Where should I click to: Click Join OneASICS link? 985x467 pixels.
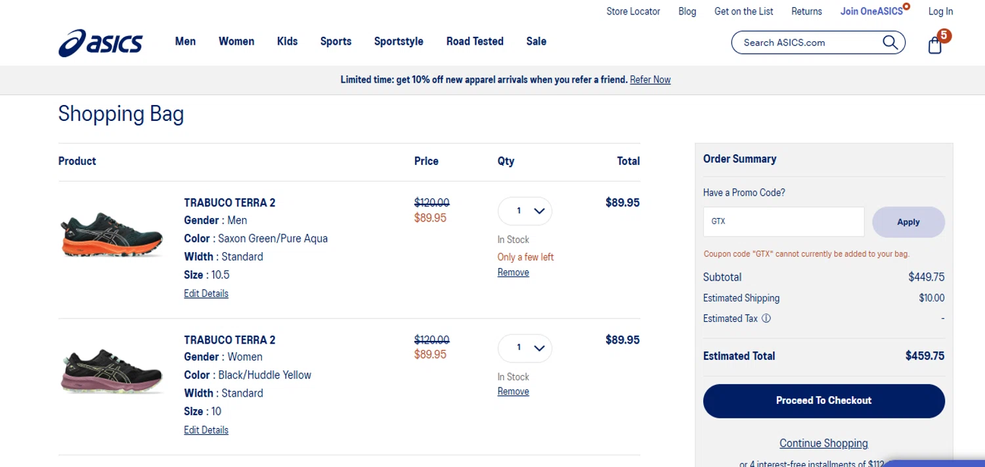871,11
